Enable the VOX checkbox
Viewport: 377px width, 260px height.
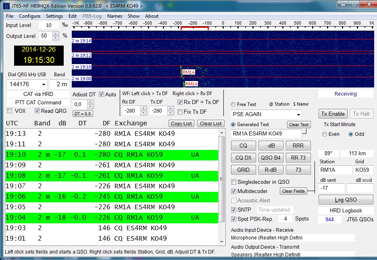(x=10, y=111)
